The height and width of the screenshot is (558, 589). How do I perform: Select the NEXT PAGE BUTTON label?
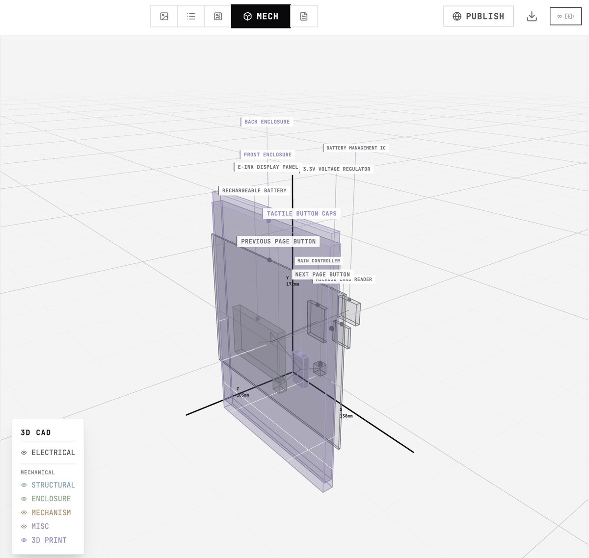[x=322, y=274]
